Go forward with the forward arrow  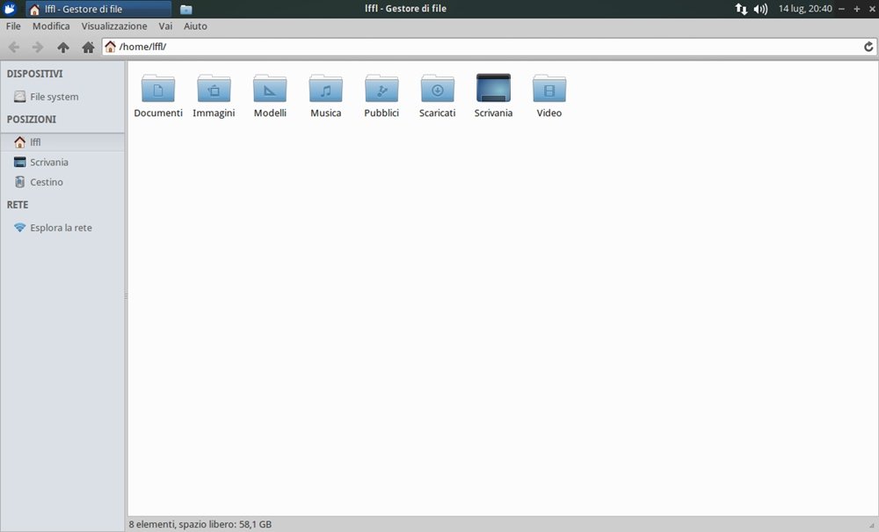tap(38, 47)
